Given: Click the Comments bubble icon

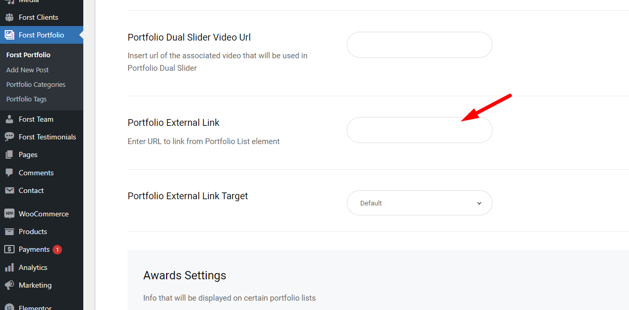Looking at the screenshot, I should [x=9, y=173].
